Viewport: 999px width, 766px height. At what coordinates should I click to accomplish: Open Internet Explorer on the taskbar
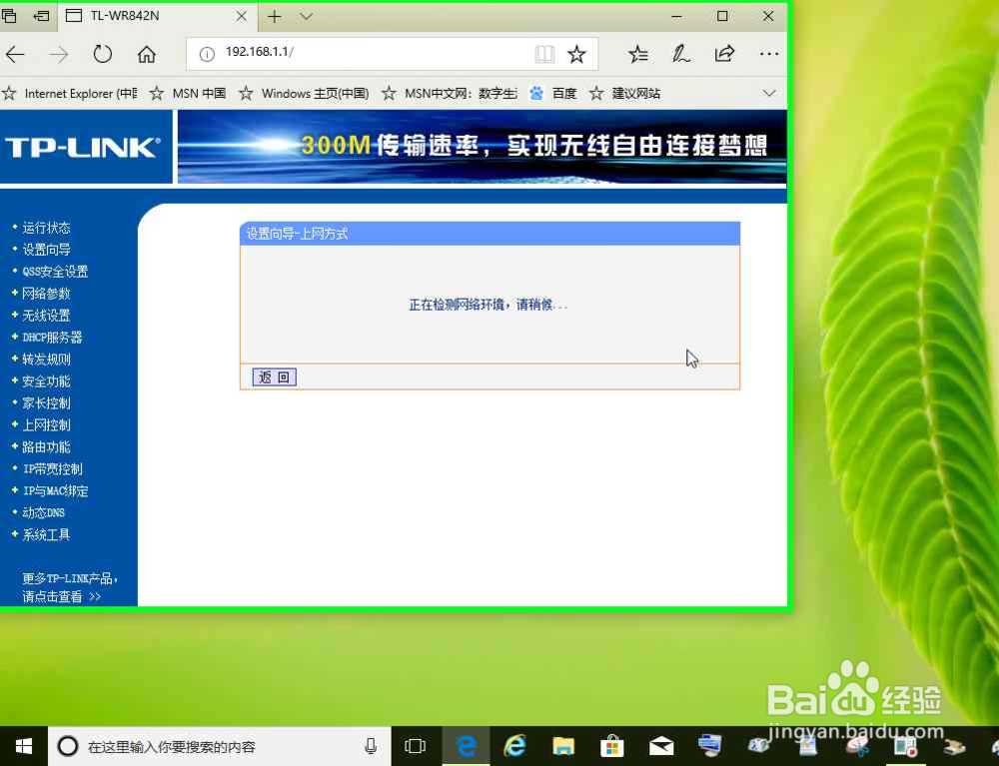pyautogui.click(x=514, y=746)
